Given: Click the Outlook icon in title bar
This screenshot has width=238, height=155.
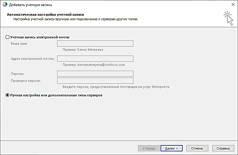Looking at the screenshot, I should [x=5, y=5].
